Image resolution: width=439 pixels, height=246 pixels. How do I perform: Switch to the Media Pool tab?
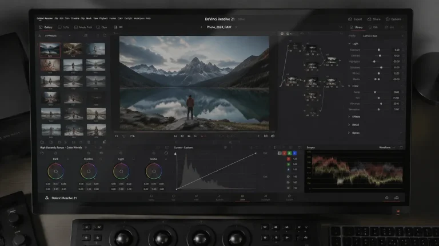pyautogui.click(x=83, y=27)
